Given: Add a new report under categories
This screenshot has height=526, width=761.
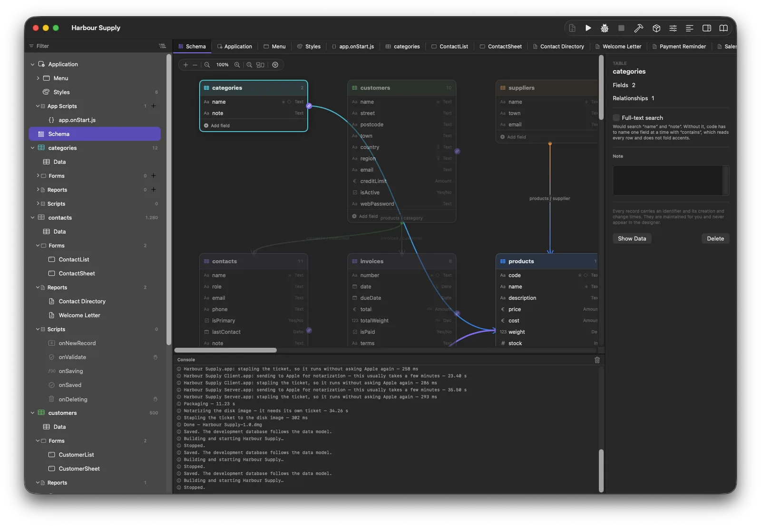Looking at the screenshot, I should 154,190.
